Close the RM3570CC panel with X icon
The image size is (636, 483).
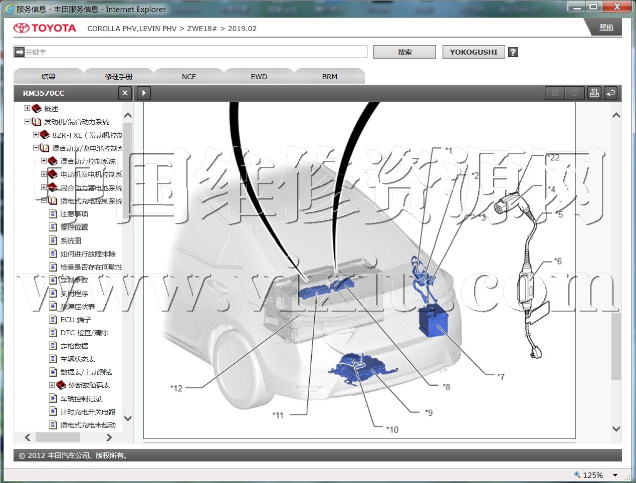coord(125,93)
